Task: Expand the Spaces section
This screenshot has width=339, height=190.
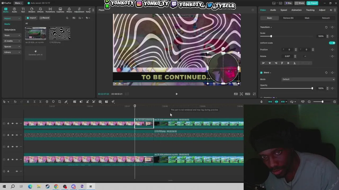Action: coord(12,47)
